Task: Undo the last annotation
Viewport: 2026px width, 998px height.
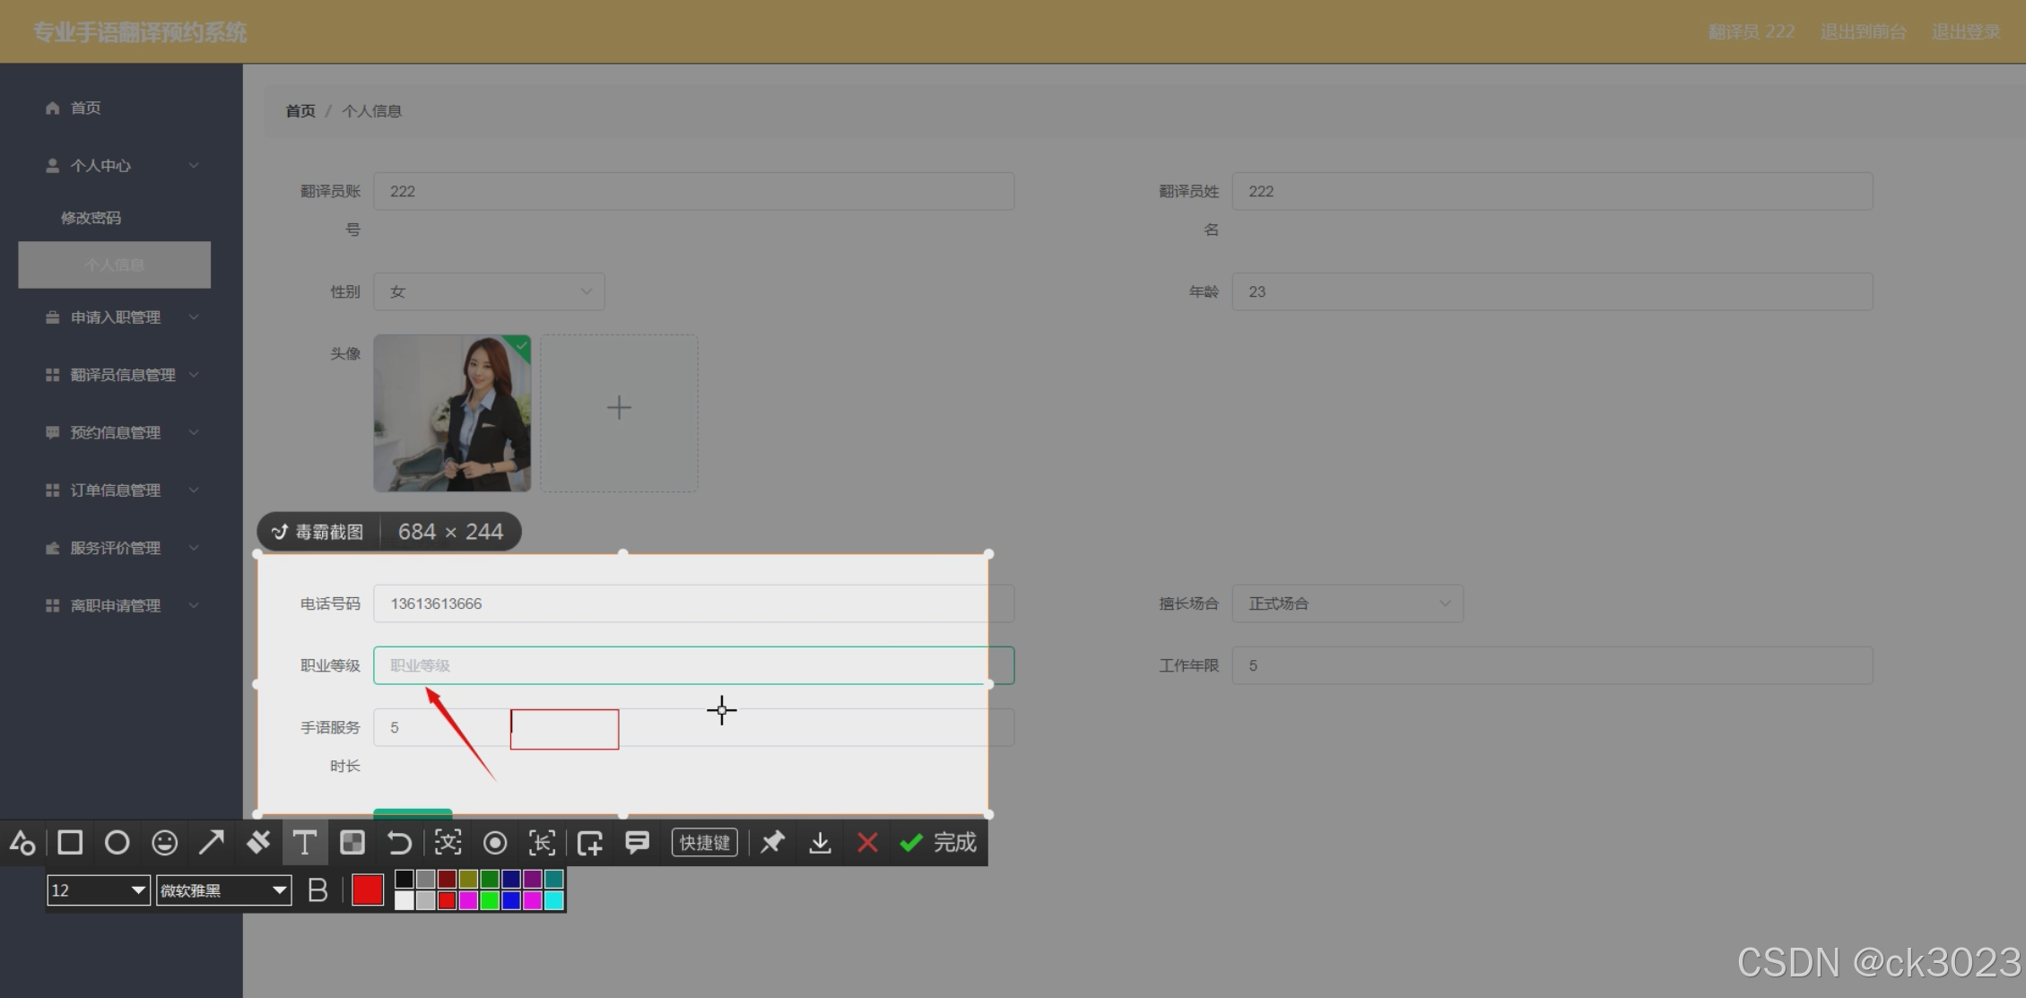Action: pos(399,843)
